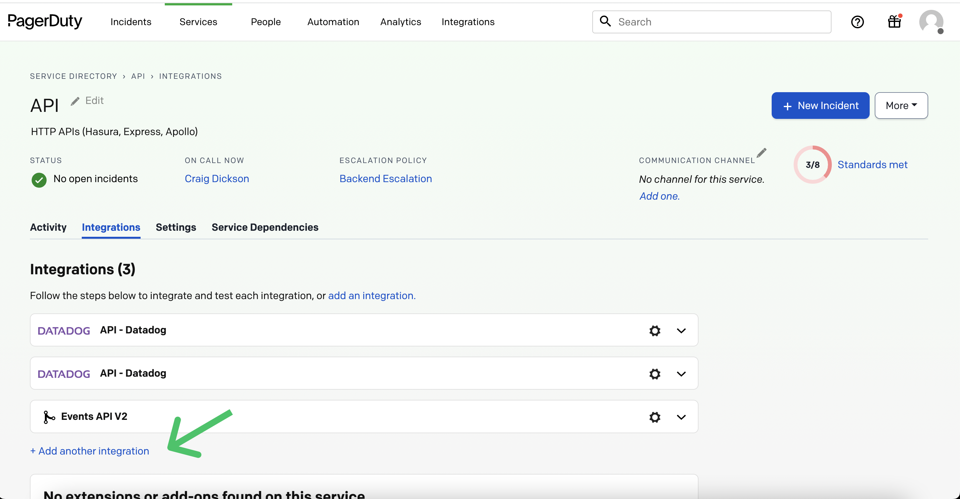Open the user avatar menu
The width and height of the screenshot is (960, 499).
(931, 22)
